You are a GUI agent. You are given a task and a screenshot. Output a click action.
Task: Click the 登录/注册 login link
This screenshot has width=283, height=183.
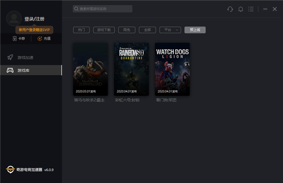click(34, 19)
